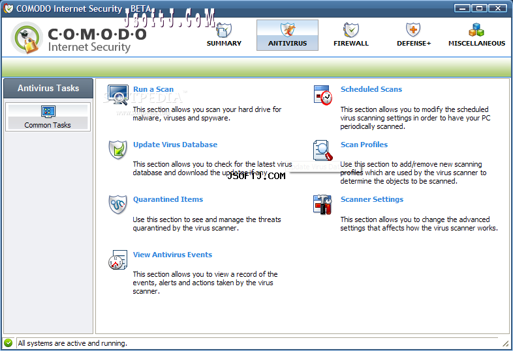
Task: Click the Common Tasks monitor icon
Action: click(48, 111)
